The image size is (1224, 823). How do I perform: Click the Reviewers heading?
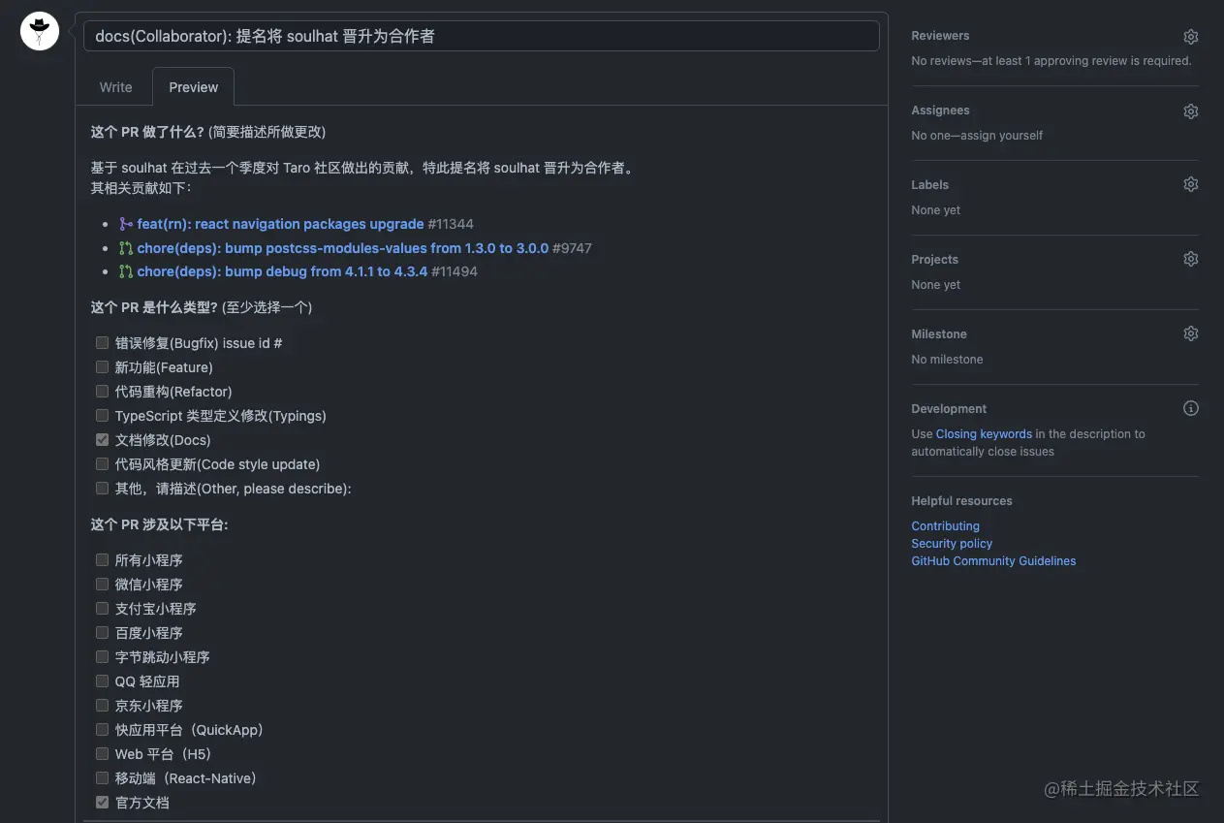click(x=940, y=36)
